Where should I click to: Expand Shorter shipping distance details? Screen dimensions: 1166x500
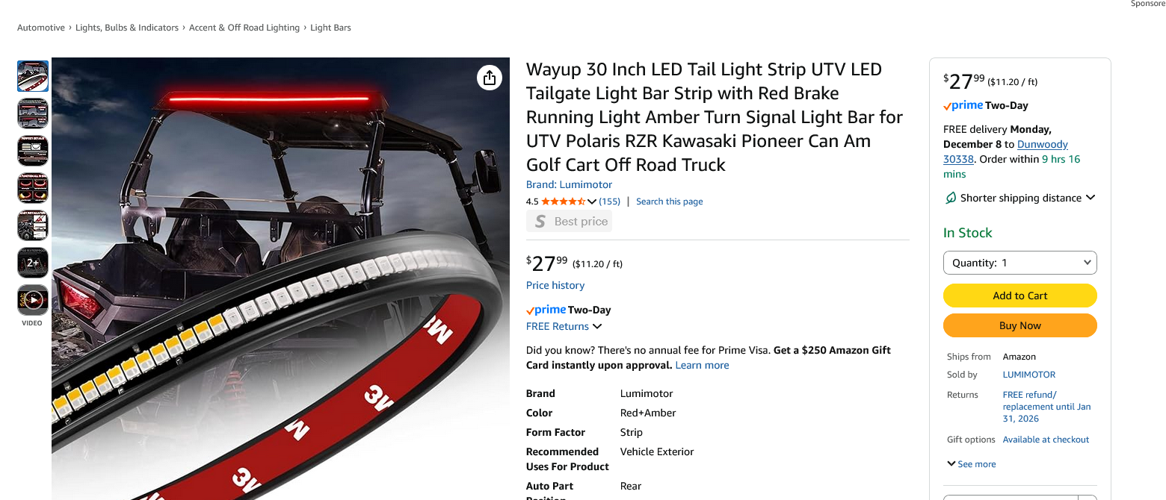[x=1091, y=198]
